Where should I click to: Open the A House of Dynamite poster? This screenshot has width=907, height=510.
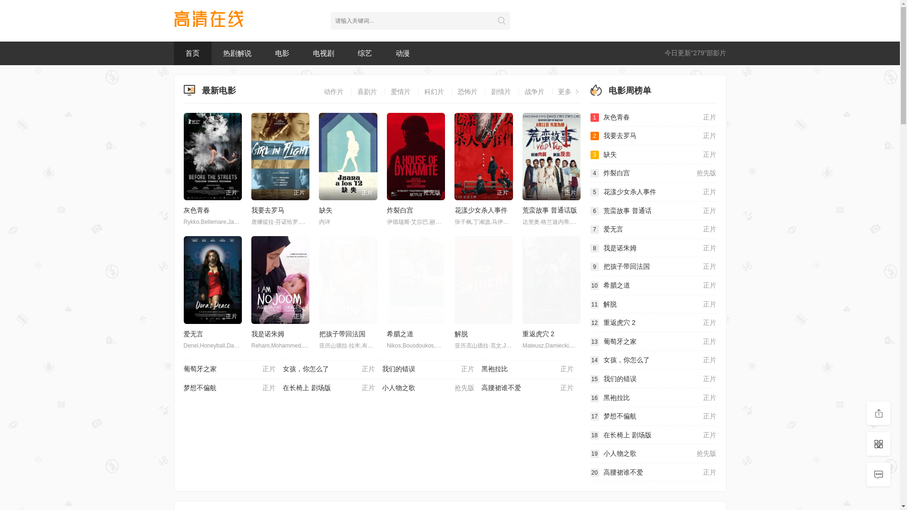click(x=416, y=156)
